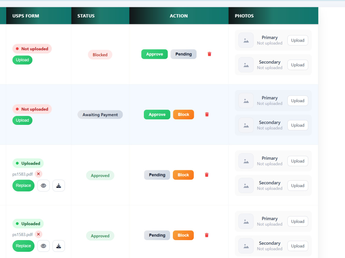Click Not uploaded badge in Blocked row
This screenshot has height=258, width=345.
(x=32, y=49)
